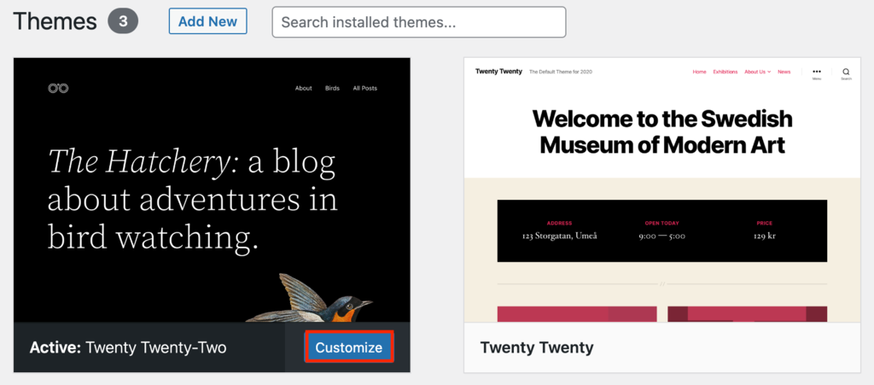Open the All Posts menu item
The image size is (874, 385).
click(x=365, y=88)
